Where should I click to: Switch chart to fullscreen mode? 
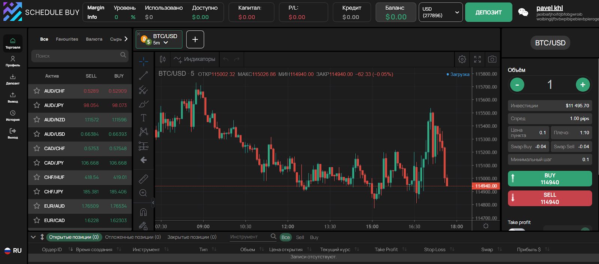point(477,59)
